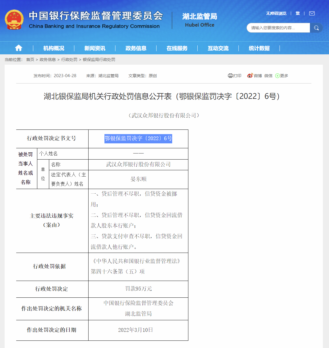Click decision date 2022年3月10日
This screenshot has width=329, height=348.
(135, 330)
